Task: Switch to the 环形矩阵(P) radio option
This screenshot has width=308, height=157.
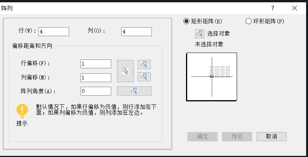Action: (x=248, y=21)
